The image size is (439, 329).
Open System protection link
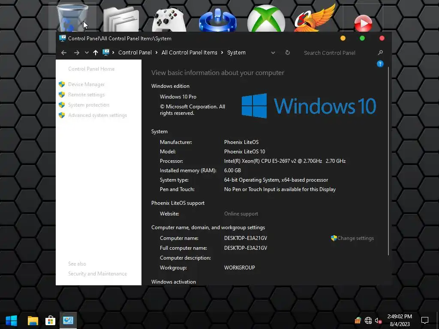pyautogui.click(x=88, y=105)
